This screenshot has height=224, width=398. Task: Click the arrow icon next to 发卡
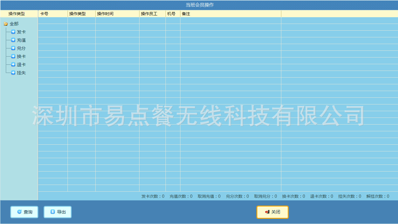pos(13,32)
